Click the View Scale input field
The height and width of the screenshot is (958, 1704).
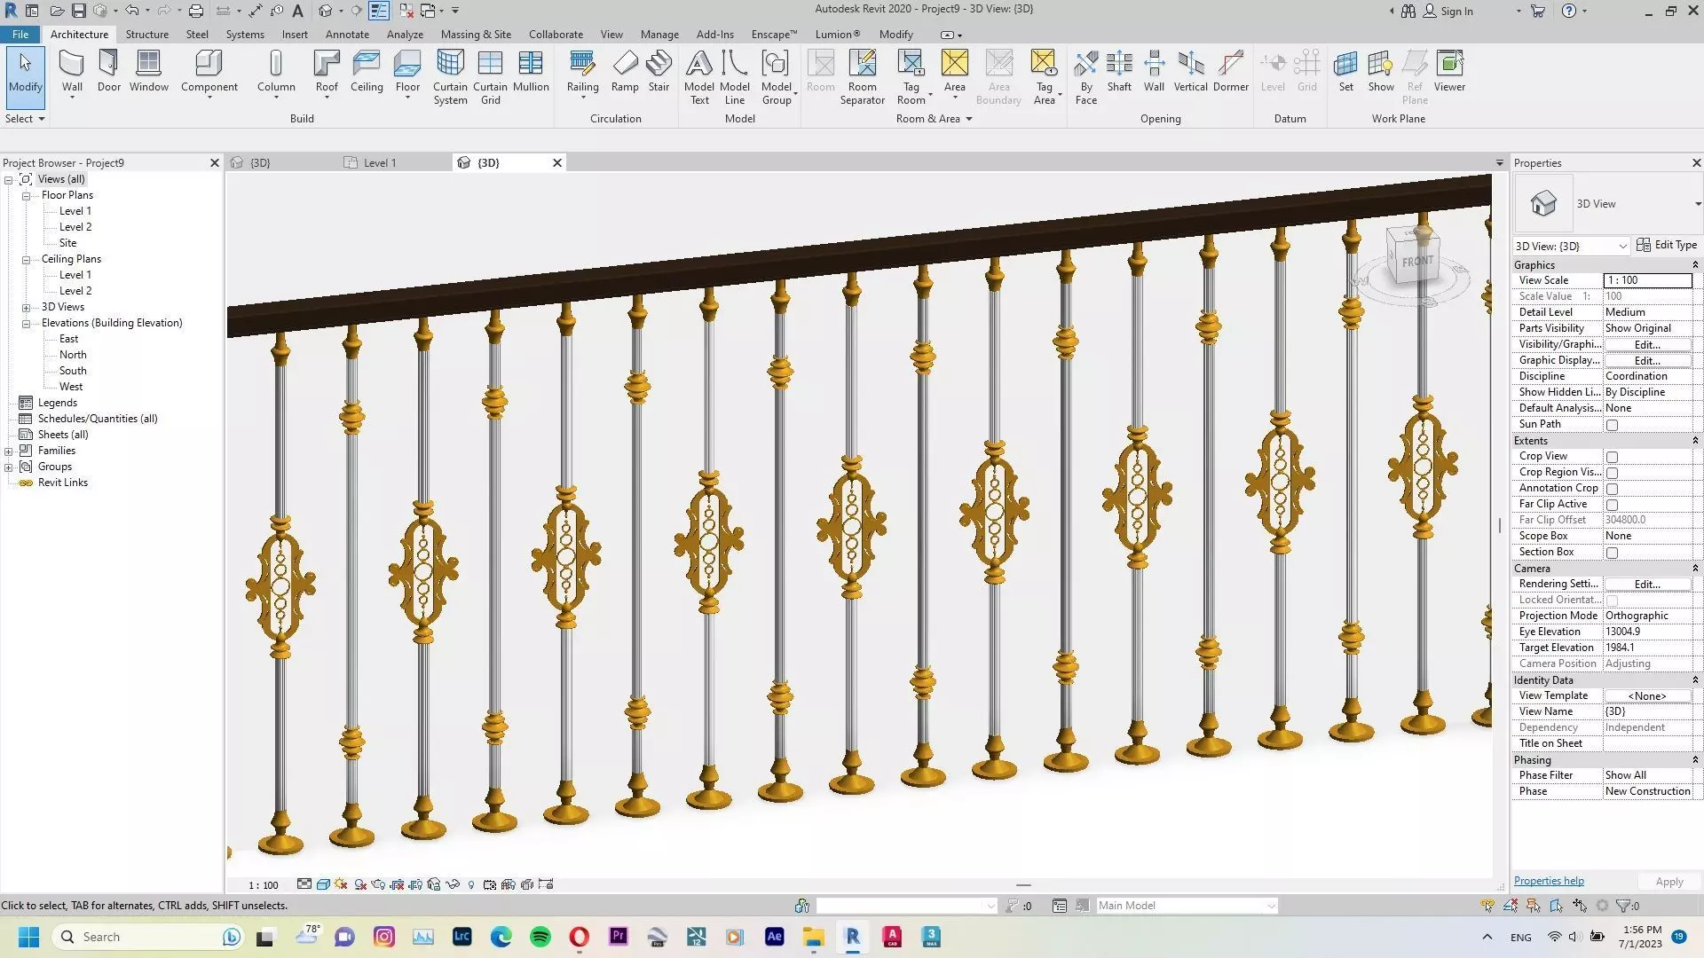1647,280
